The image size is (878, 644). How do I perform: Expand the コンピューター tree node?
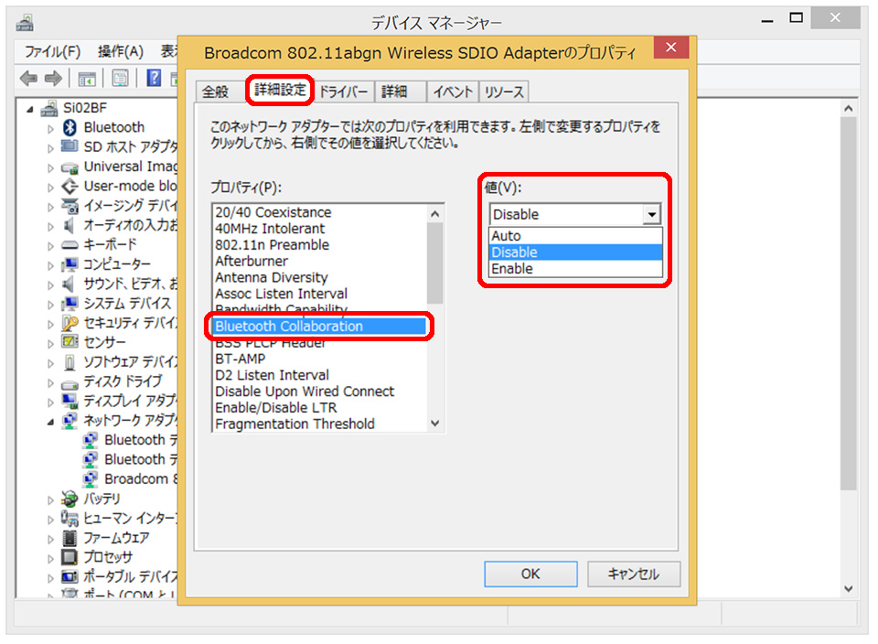(x=50, y=265)
